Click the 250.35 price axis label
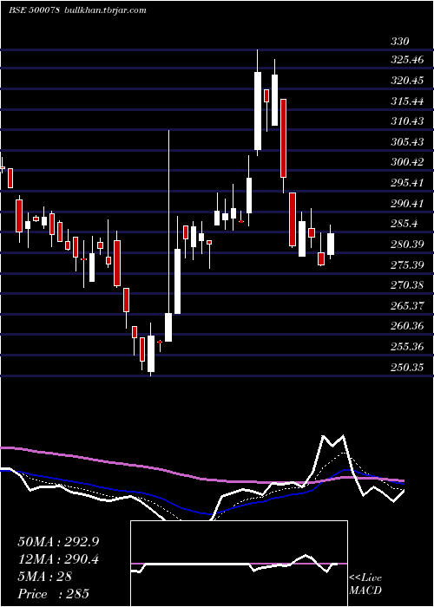 pos(407,367)
